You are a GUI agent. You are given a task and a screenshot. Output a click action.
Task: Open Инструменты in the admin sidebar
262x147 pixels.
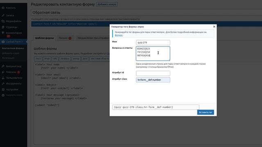[x=14, y=84]
